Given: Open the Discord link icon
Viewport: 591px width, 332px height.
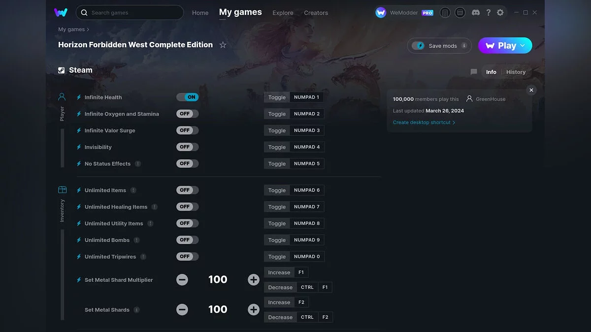Looking at the screenshot, I should tap(476, 13).
